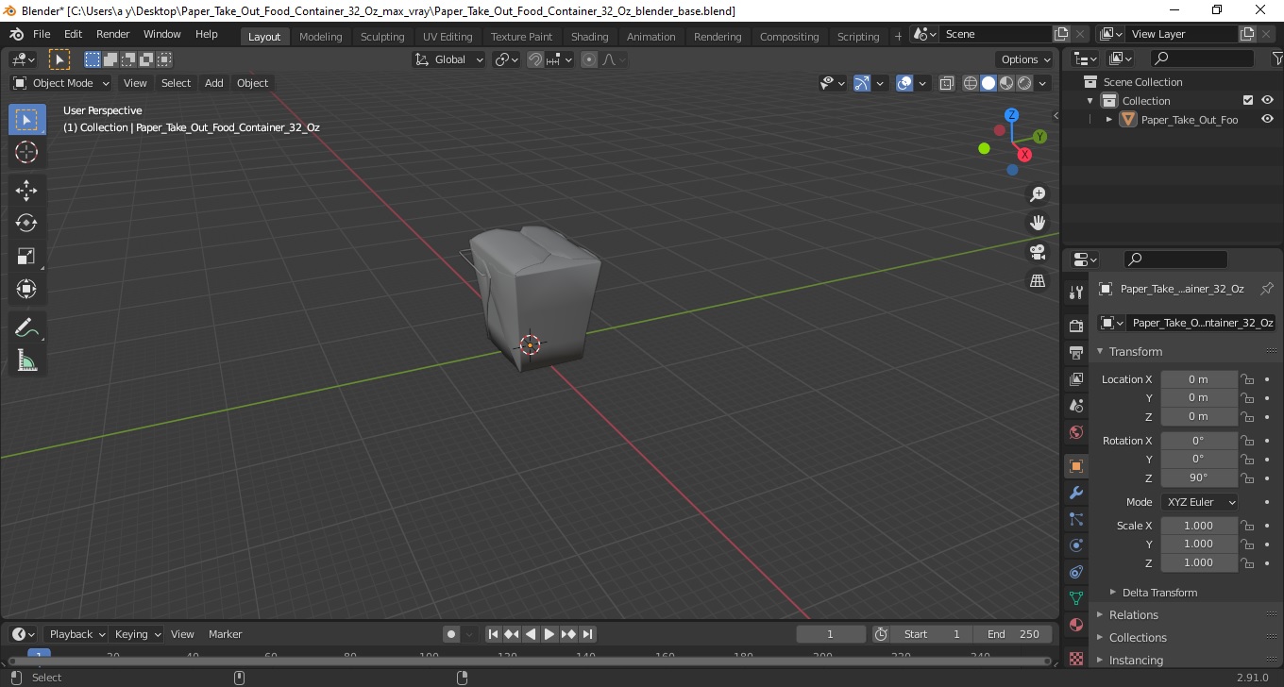Click the timeline End frame 250 field
The width and height of the screenshot is (1284, 687).
coord(1014,634)
